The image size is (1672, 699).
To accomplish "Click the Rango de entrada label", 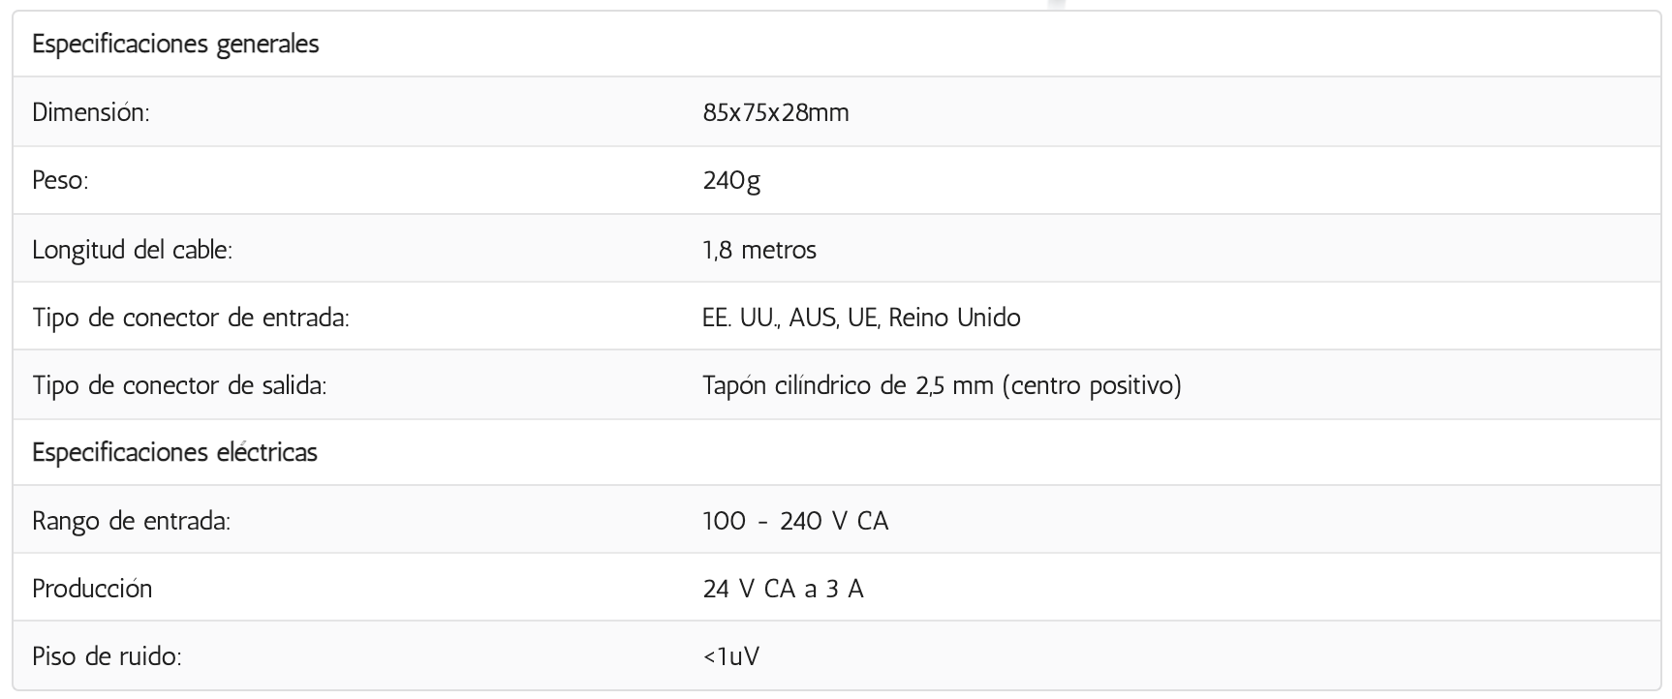I will point(132,521).
